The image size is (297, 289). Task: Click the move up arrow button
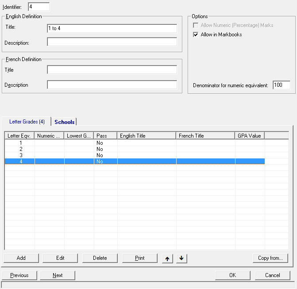[x=167, y=258]
